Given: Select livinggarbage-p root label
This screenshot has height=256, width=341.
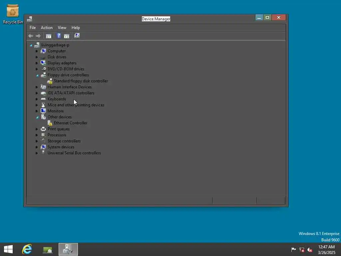Looking at the screenshot, I should 55,45.
